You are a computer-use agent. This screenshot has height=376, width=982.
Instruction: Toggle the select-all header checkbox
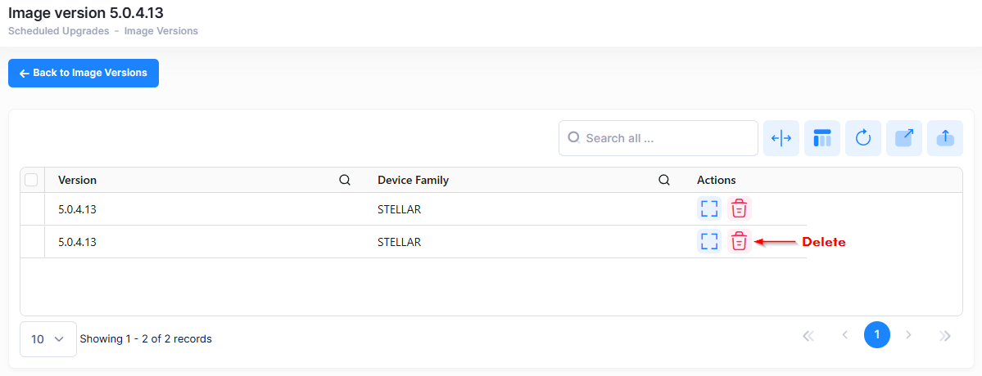[x=31, y=180]
